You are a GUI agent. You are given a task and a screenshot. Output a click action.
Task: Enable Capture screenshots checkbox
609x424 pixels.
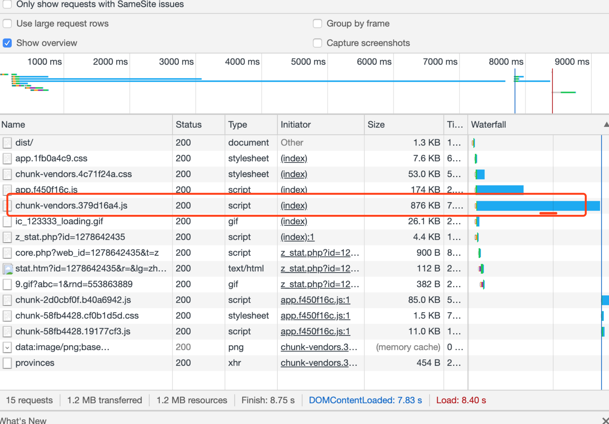pyautogui.click(x=317, y=43)
